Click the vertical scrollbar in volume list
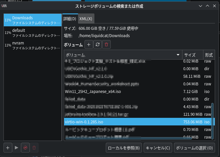This screenshot has width=220, height=157. click(212, 121)
